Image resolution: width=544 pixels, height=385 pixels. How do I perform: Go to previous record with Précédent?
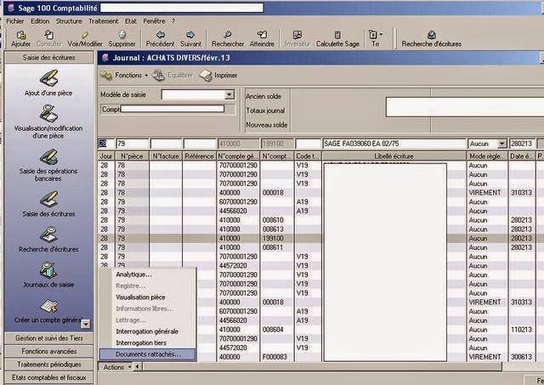(x=161, y=38)
